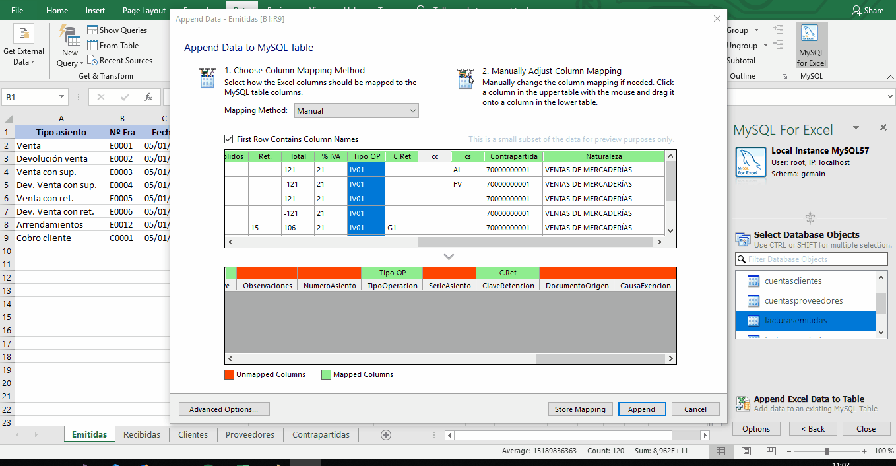This screenshot has width=896, height=466.
Task: Close the Append Data dialog
Action: pyautogui.click(x=717, y=19)
